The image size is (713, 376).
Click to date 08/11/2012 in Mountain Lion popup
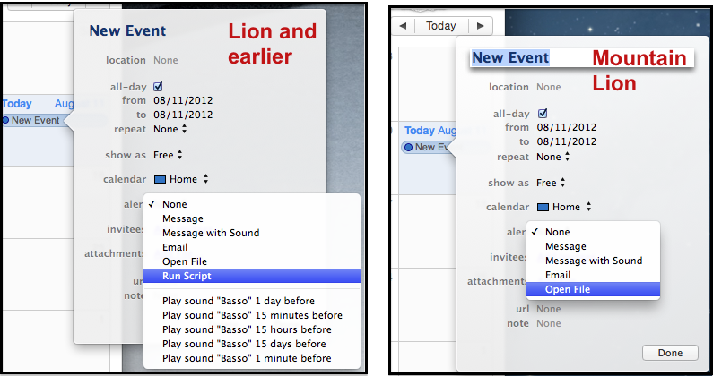pos(566,141)
